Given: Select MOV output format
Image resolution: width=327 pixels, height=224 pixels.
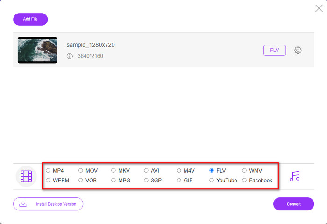Looking at the screenshot, I should tap(81, 170).
